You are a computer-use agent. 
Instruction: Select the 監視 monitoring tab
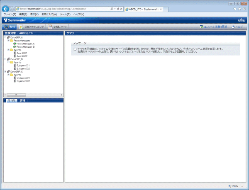10,27
